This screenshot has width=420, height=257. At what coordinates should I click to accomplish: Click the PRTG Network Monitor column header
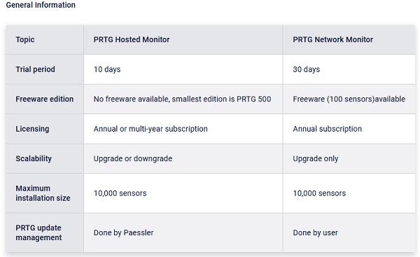[x=333, y=40]
